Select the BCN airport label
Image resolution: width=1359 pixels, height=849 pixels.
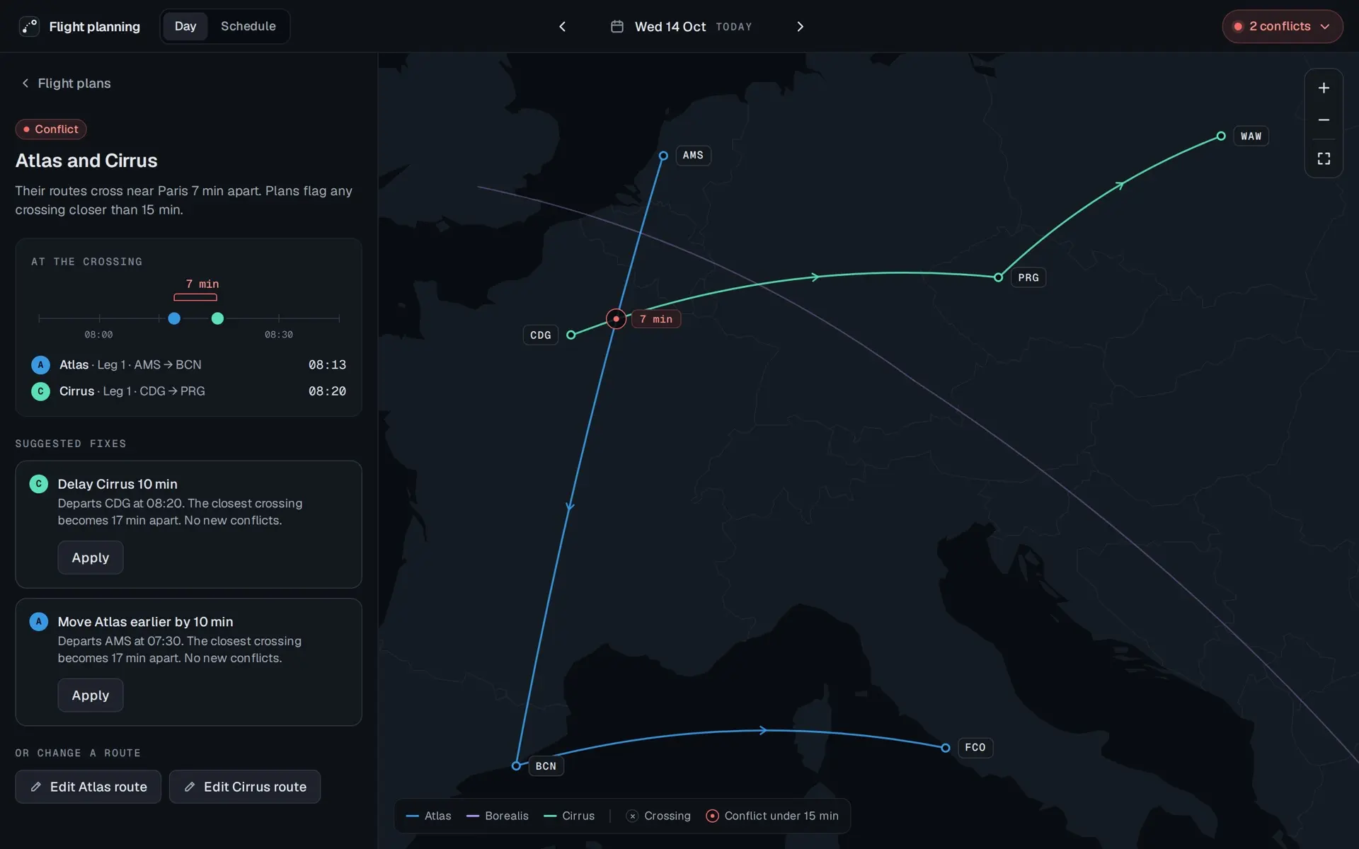(x=546, y=766)
